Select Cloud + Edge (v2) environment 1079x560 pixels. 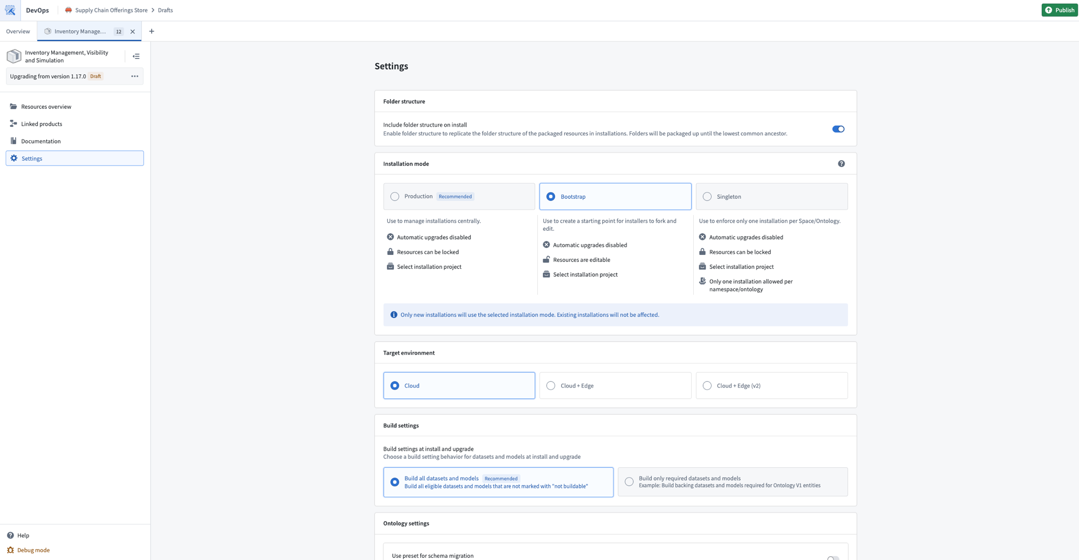click(x=771, y=385)
